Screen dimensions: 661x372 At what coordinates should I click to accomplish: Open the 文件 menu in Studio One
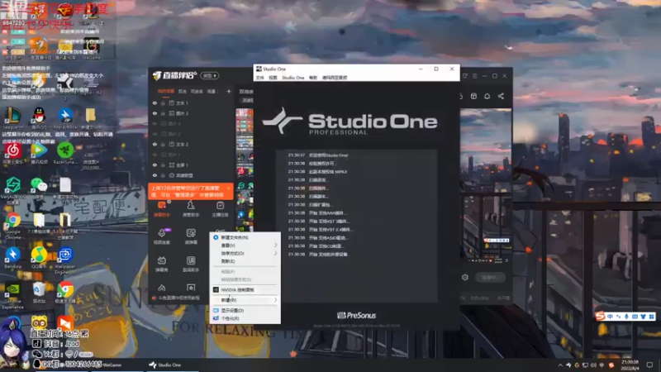pos(260,78)
